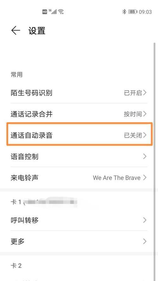Viewport: 158px width, 281px height.
Task: Expand the 呼叫转移 chevron arrow
Action: 145,220
